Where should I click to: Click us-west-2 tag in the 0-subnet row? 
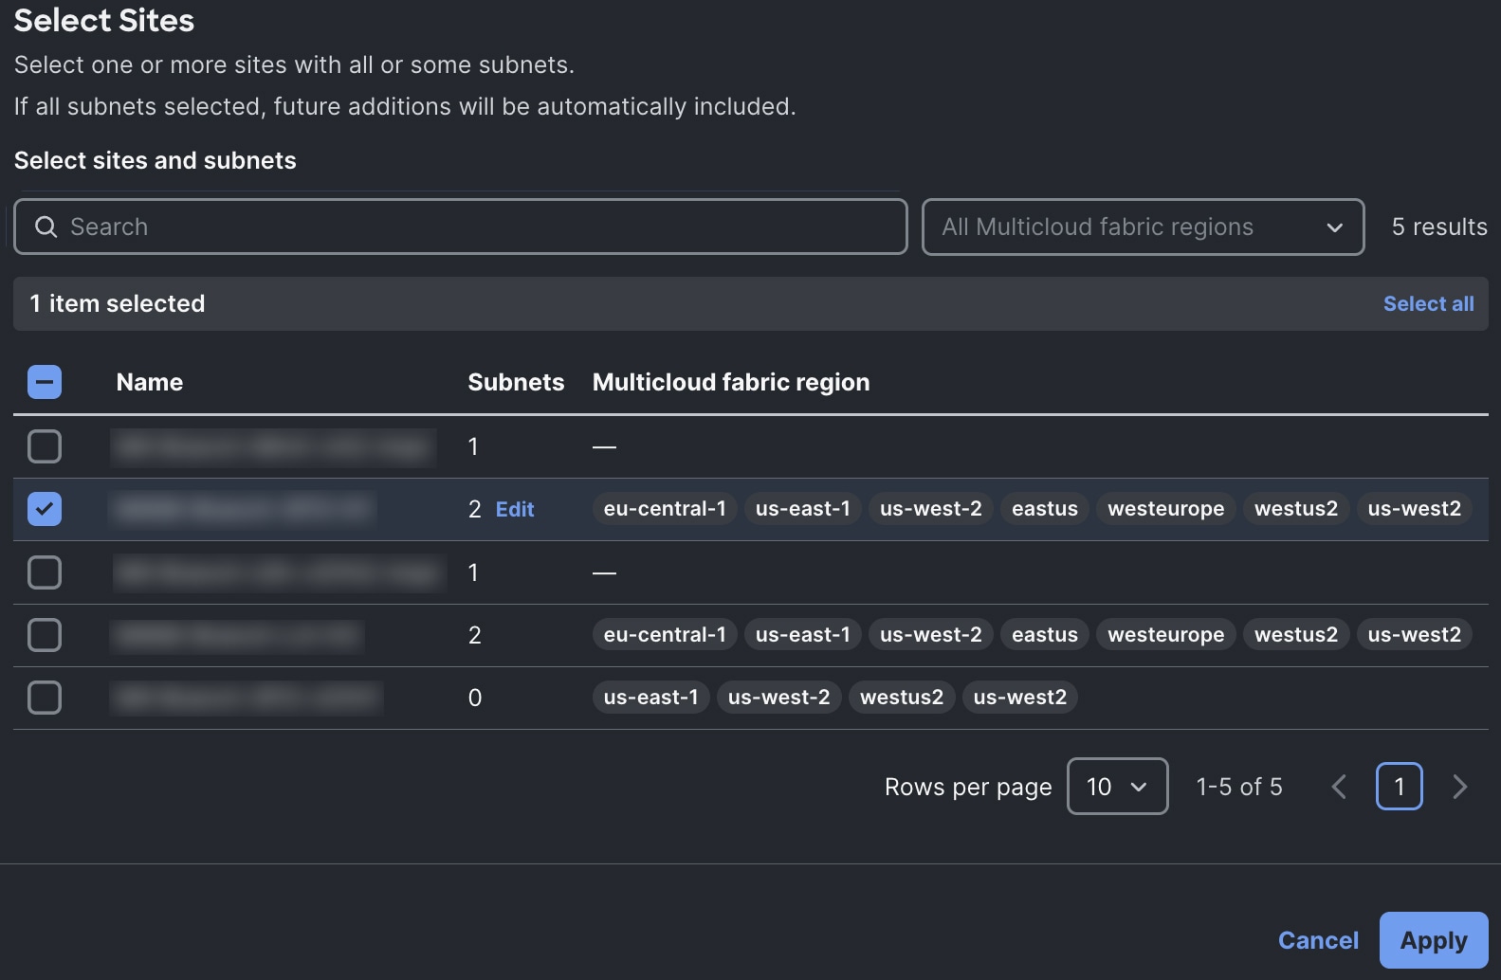(x=779, y=698)
